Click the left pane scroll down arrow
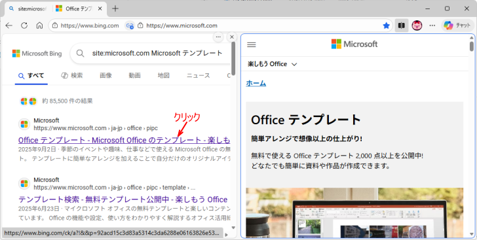The height and width of the screenshot is (240, 477). (233, 228)
